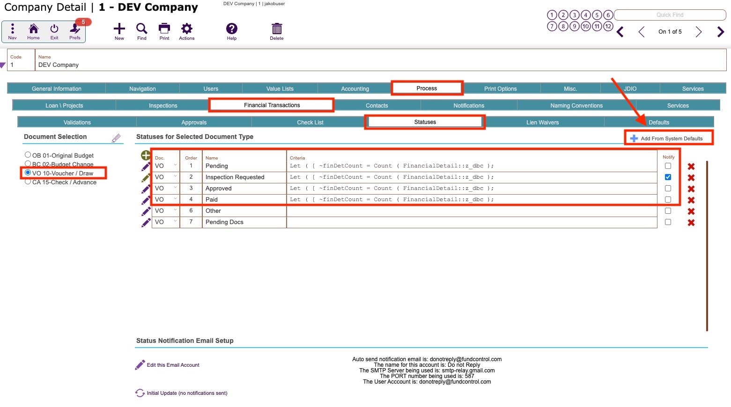The height and width of the screenshot is (407, 731).
Task: Jump to first record with bold left arrow
Action: pos(620,32)
